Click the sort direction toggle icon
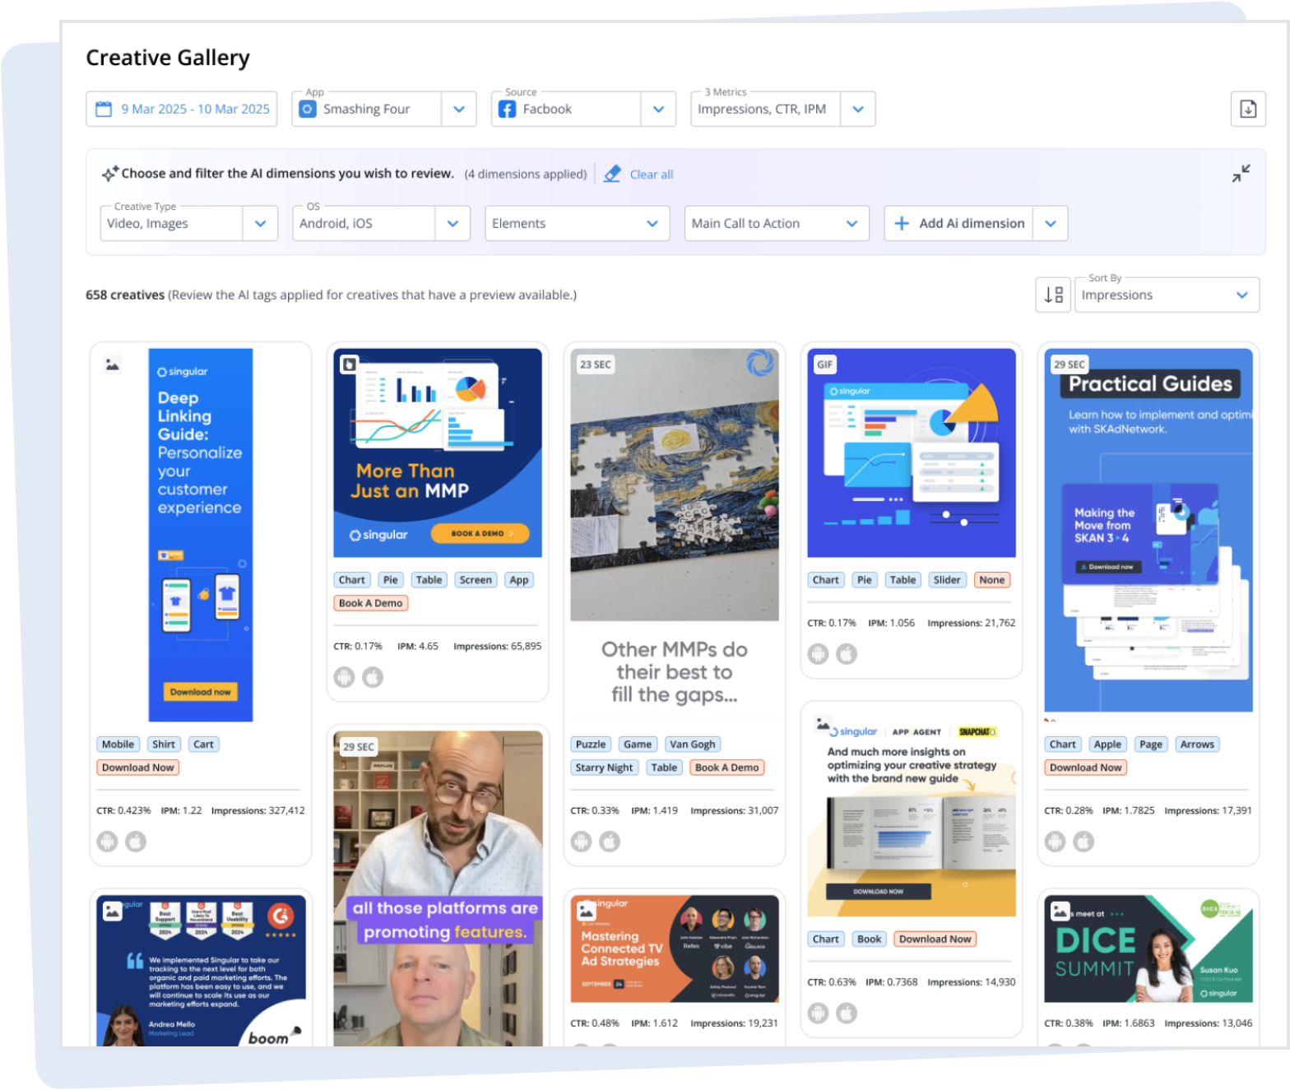Screen dimensions: 1290x1090 [x=1053, y=295]
